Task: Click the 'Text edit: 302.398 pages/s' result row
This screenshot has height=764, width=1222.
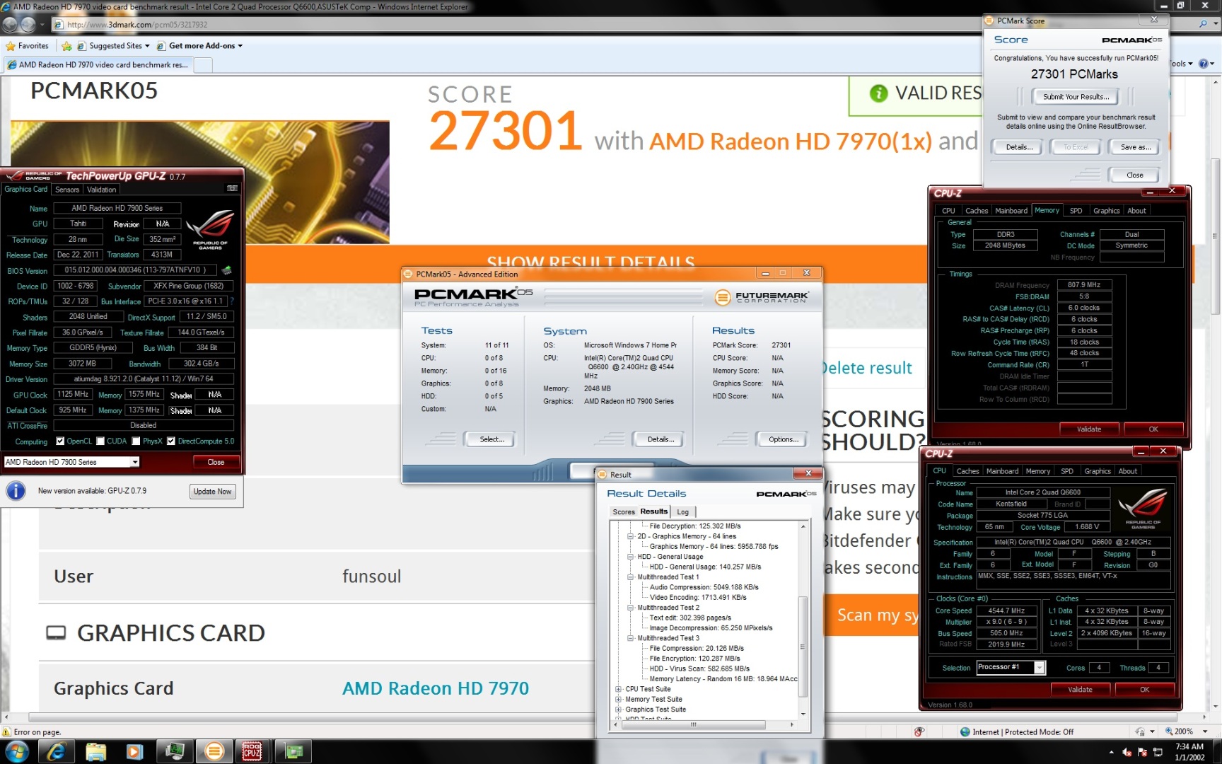Action: [x=690, y=618]
